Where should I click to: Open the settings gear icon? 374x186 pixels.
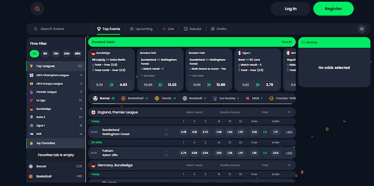(362, 29)
